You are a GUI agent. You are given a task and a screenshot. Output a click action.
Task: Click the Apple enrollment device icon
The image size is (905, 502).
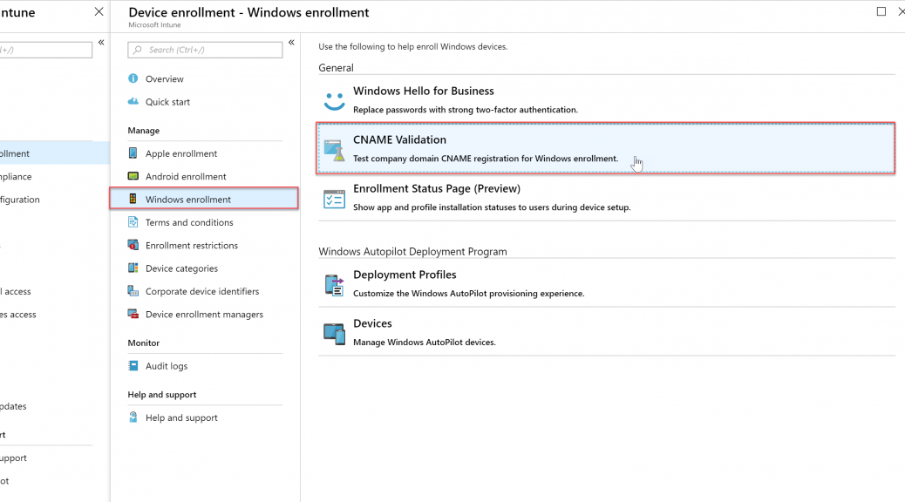tap(133, 153)
